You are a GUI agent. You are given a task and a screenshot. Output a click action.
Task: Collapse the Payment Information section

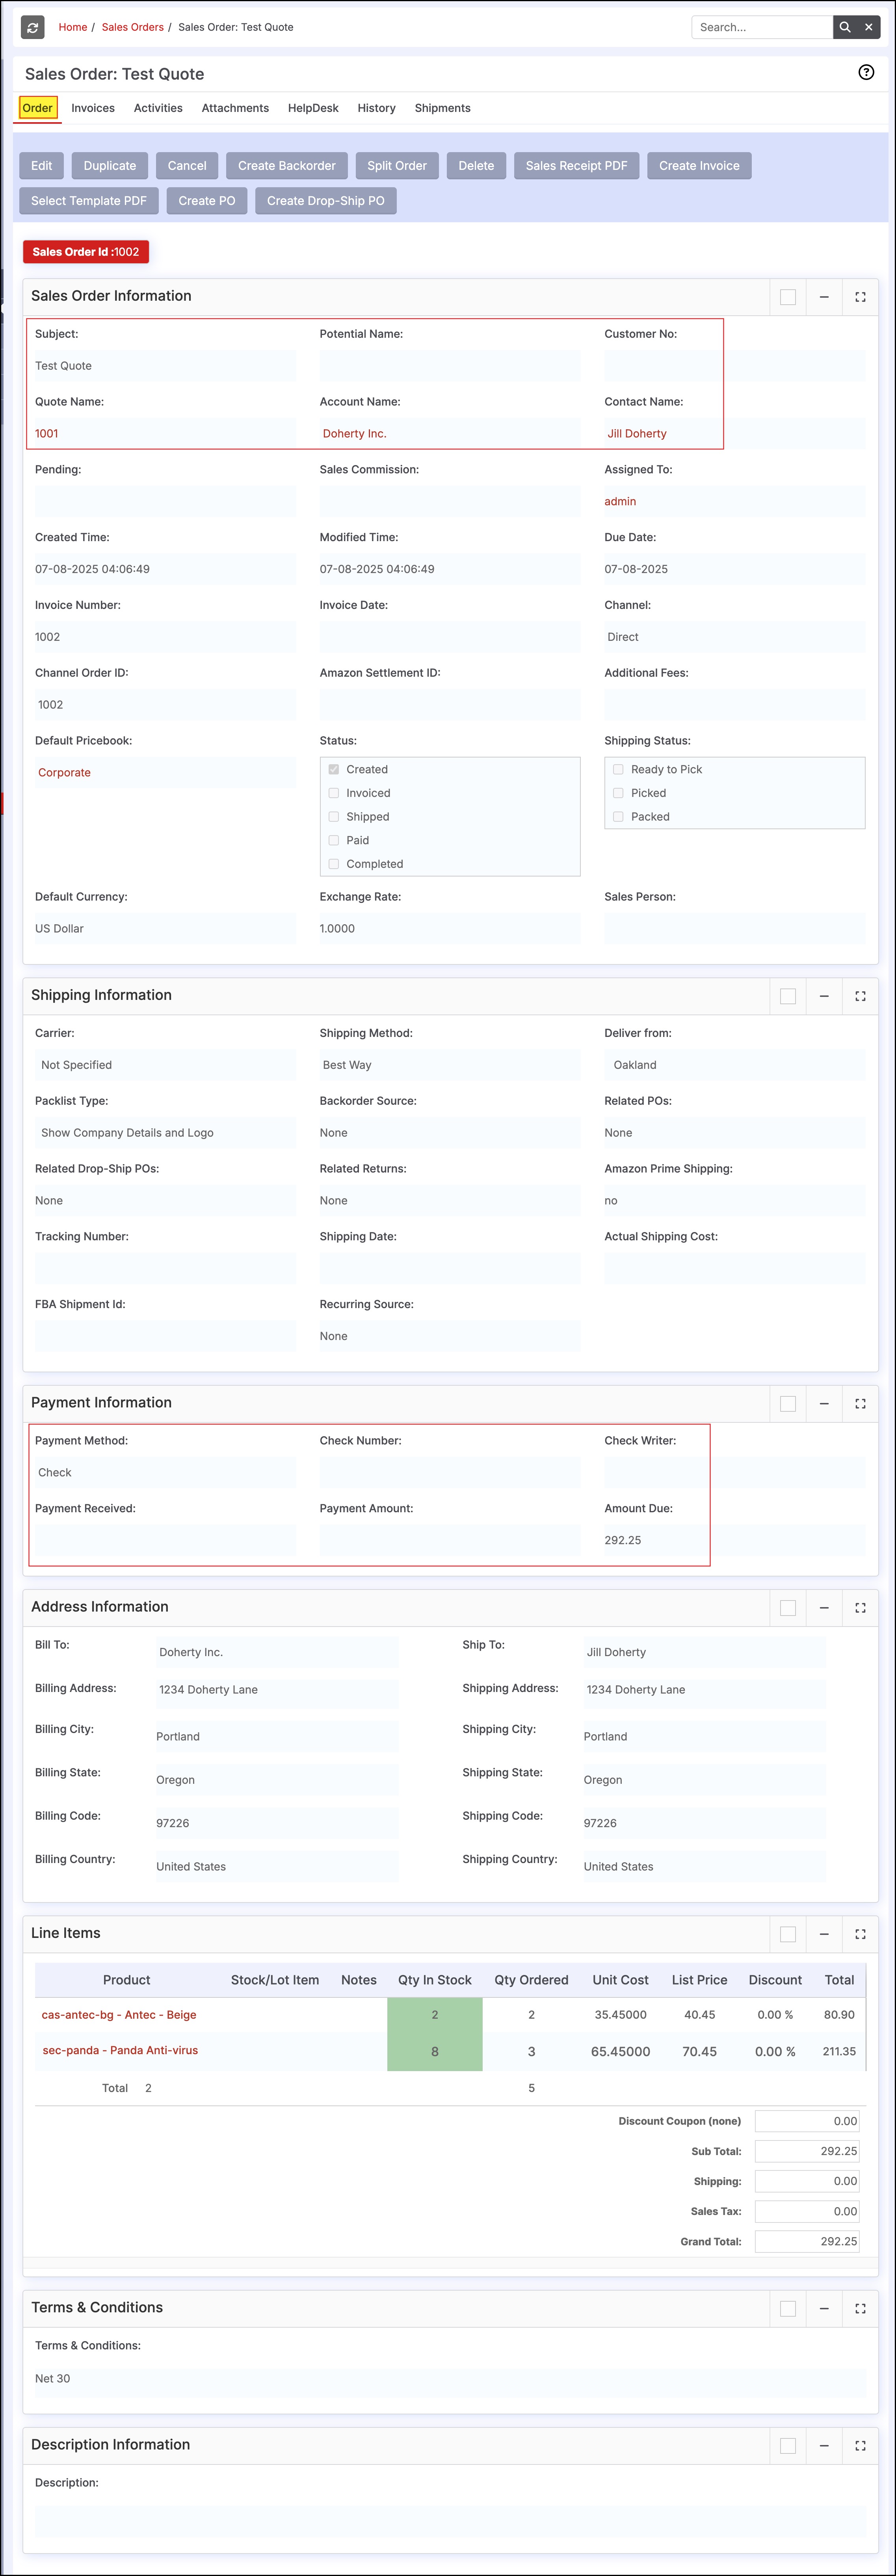click(x=824, y=1404)
